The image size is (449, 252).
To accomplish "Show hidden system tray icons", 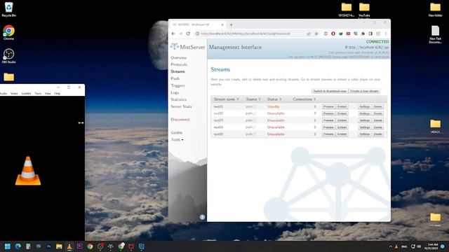I will (390, 246).
